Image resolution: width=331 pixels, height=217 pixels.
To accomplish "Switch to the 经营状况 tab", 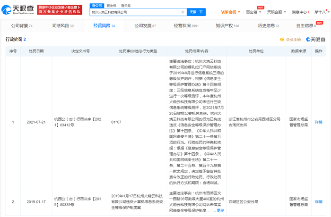I will point(186,25).
